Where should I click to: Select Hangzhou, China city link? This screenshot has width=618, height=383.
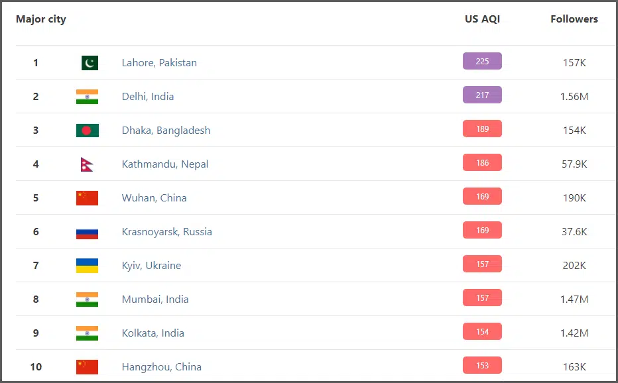[162, 367]
